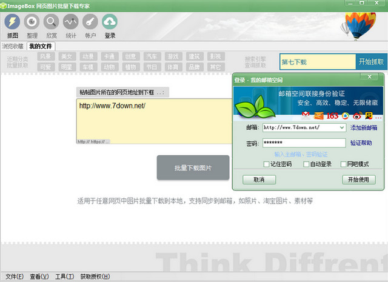Screen dimensions: 388x282
Task: Select the 卡通 category tag
Action: pos(110,56)
